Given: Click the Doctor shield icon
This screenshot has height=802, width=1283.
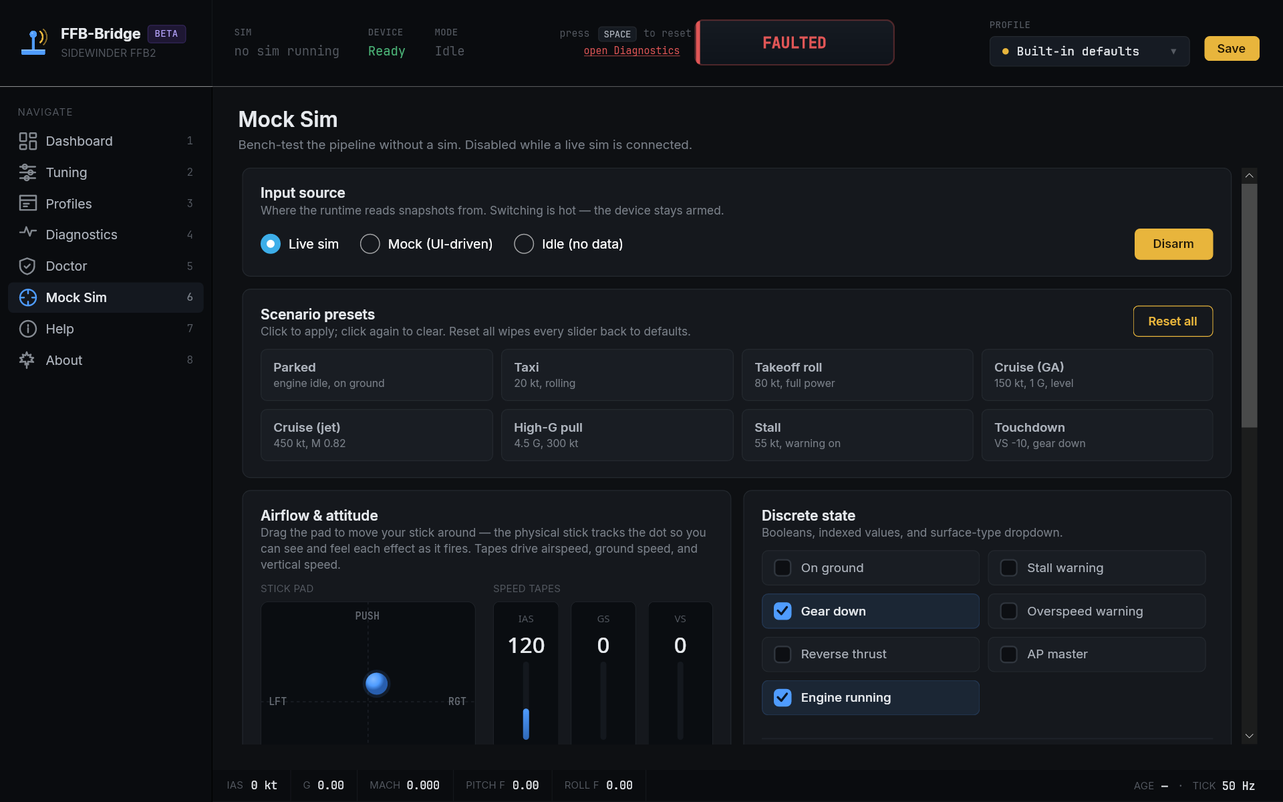Looking at the screenshot, I should click(27, 266).
